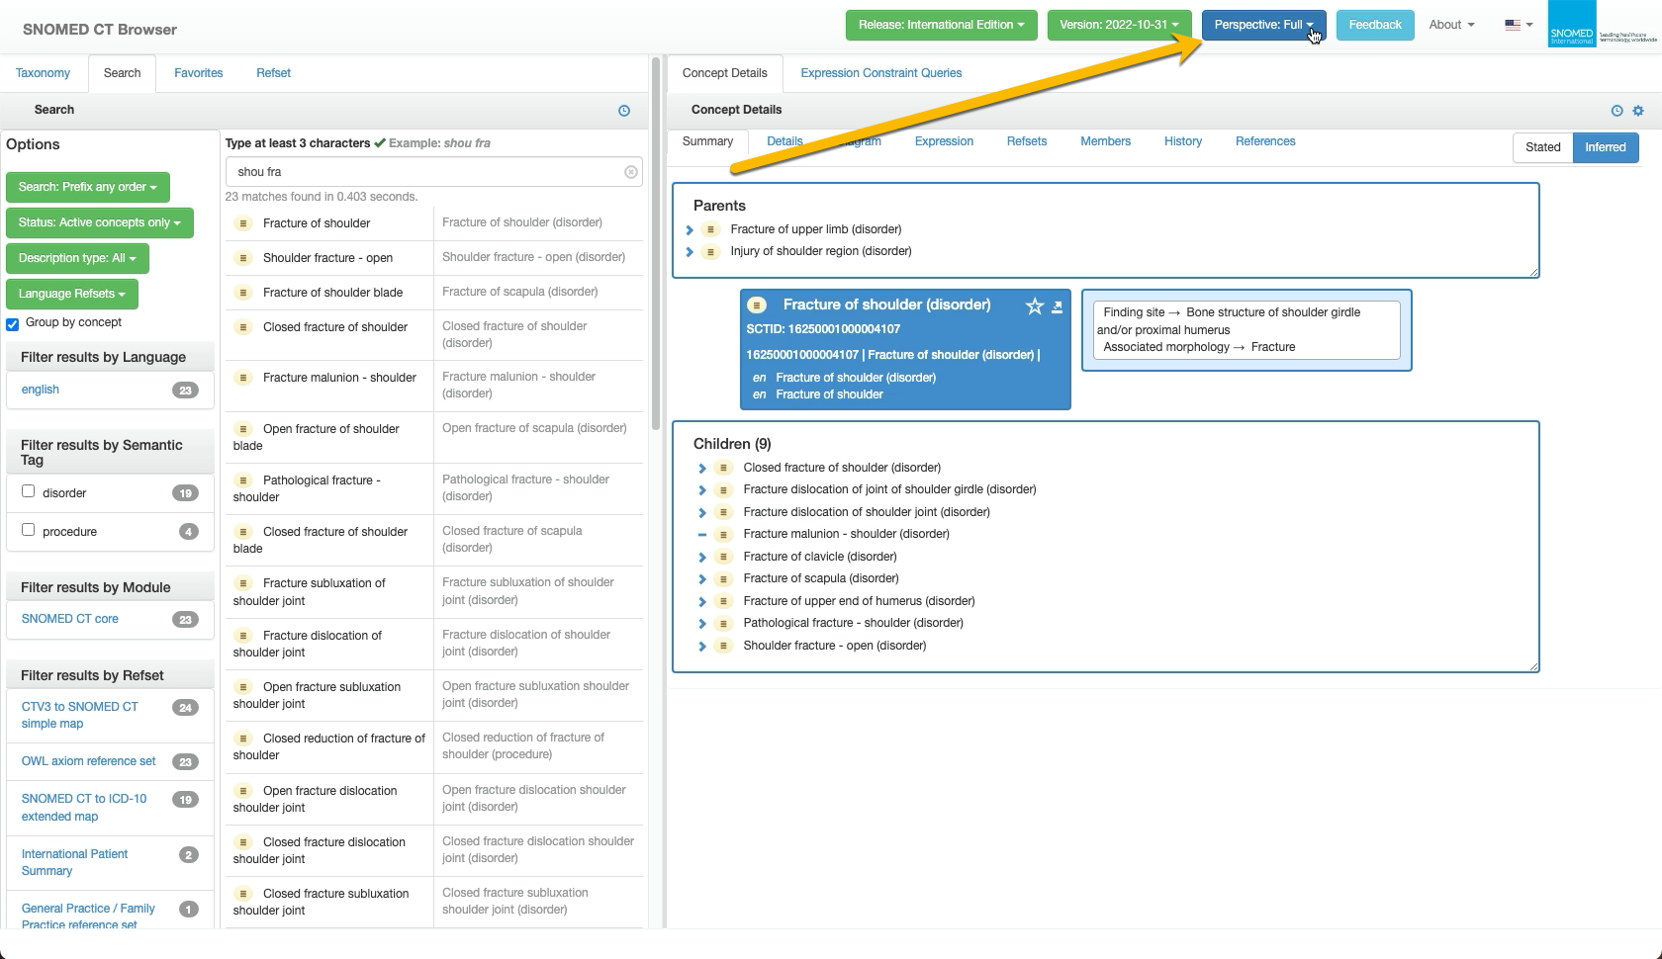
Task: Filter by OWL axiom reference set
Action: point(89,761)
